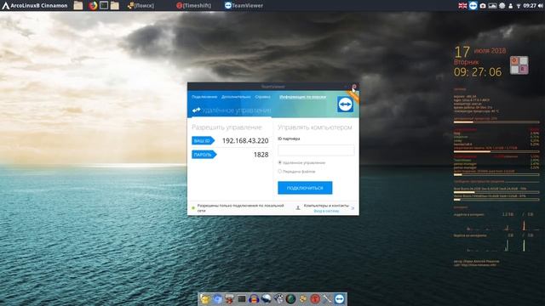Open the second folder launcher beside the terminal
The height and width of the screenshot is (306, 545).
[x=115, y=6]
